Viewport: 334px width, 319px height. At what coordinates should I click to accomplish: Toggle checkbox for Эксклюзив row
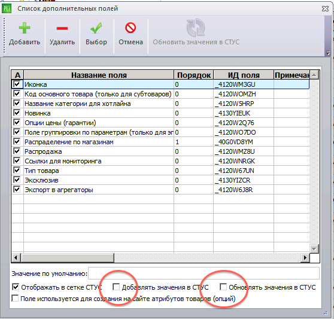(17, 180)
